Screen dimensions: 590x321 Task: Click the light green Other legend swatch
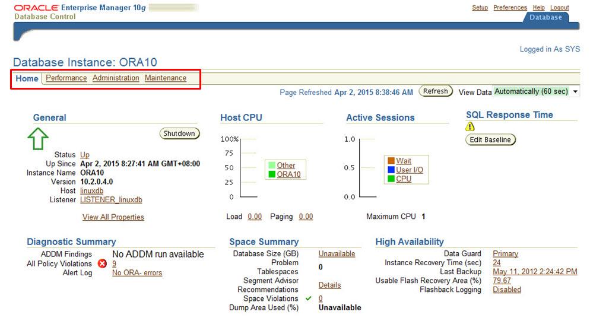(272, 165)
